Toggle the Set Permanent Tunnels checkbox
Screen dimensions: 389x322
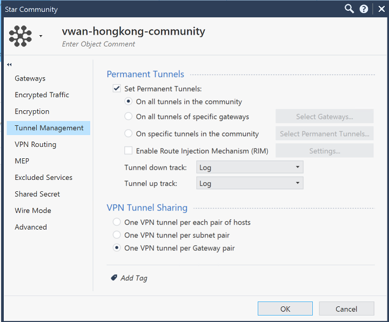[117, 88]
